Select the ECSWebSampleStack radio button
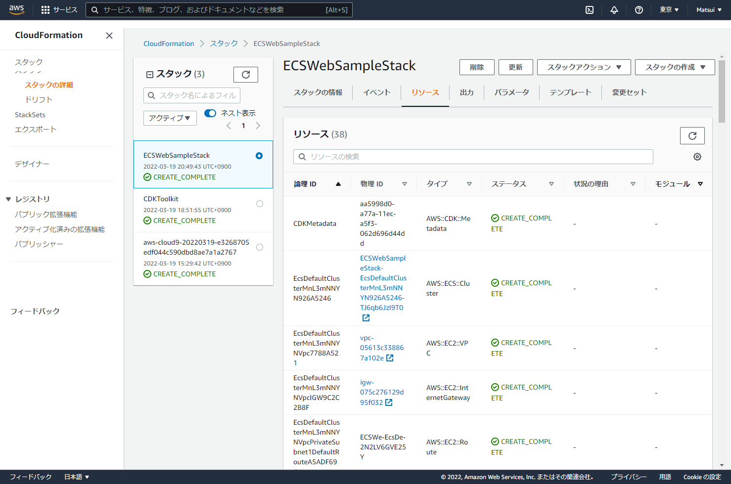This screenshot has width=731, height=484. click(259, 156)
